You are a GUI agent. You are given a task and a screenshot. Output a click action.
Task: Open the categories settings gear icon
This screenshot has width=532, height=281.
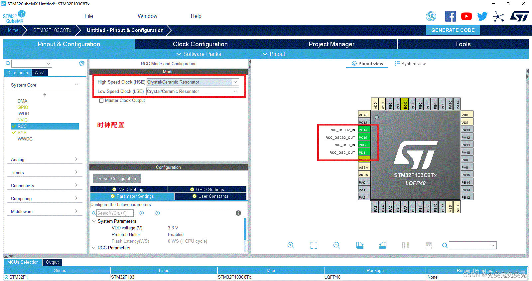[x=82, y=63]
